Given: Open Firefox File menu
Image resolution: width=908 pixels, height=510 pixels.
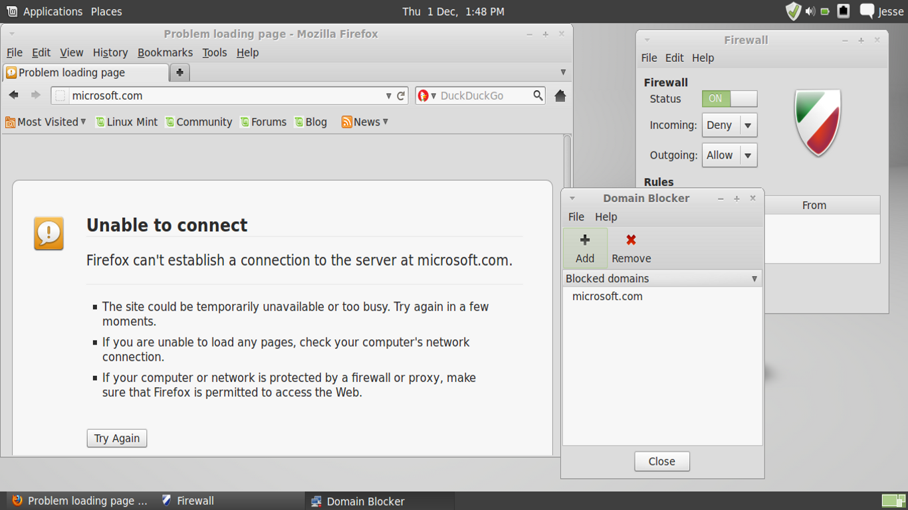Looking at the screenshot, I should tap(15, 52).
